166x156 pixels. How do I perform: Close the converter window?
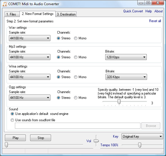pos(158,3)
